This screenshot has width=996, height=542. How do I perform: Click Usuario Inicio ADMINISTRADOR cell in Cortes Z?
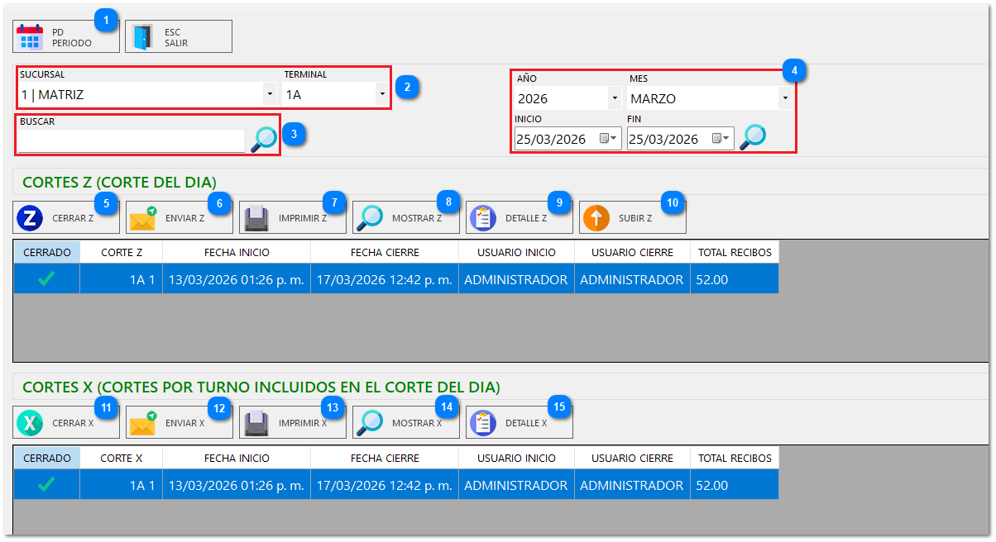(516, 279)
